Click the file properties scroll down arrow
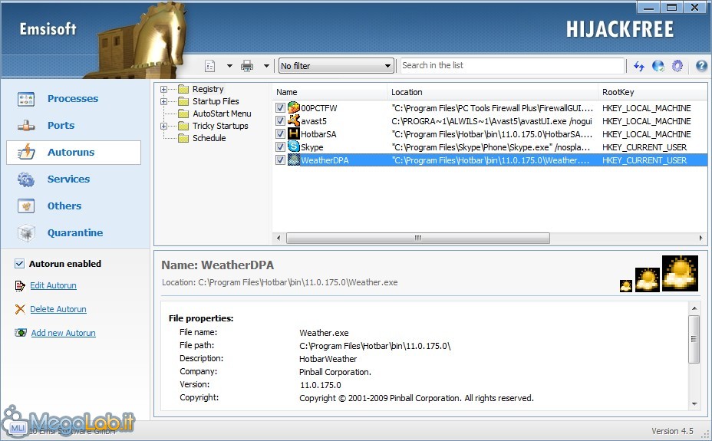 694,403
